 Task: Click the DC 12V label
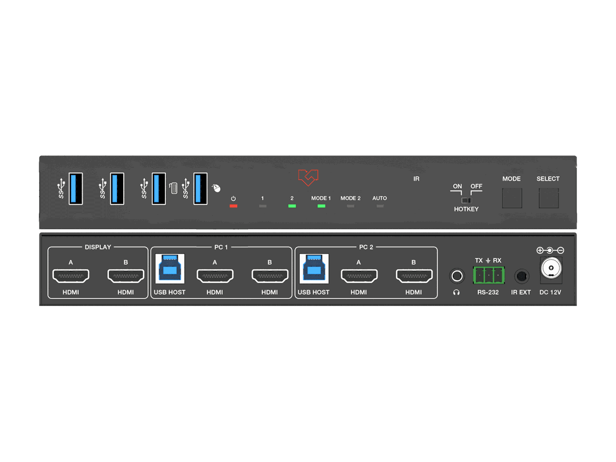click(x=551, y=292)
